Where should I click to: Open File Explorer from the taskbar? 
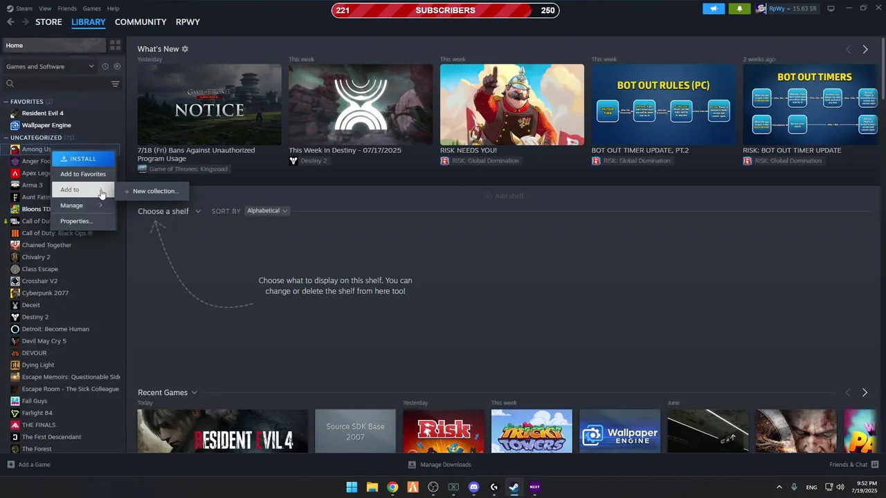tap(372, 487)
